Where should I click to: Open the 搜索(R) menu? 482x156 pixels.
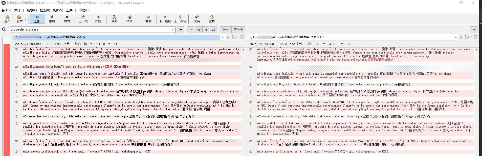coord(45,10)
